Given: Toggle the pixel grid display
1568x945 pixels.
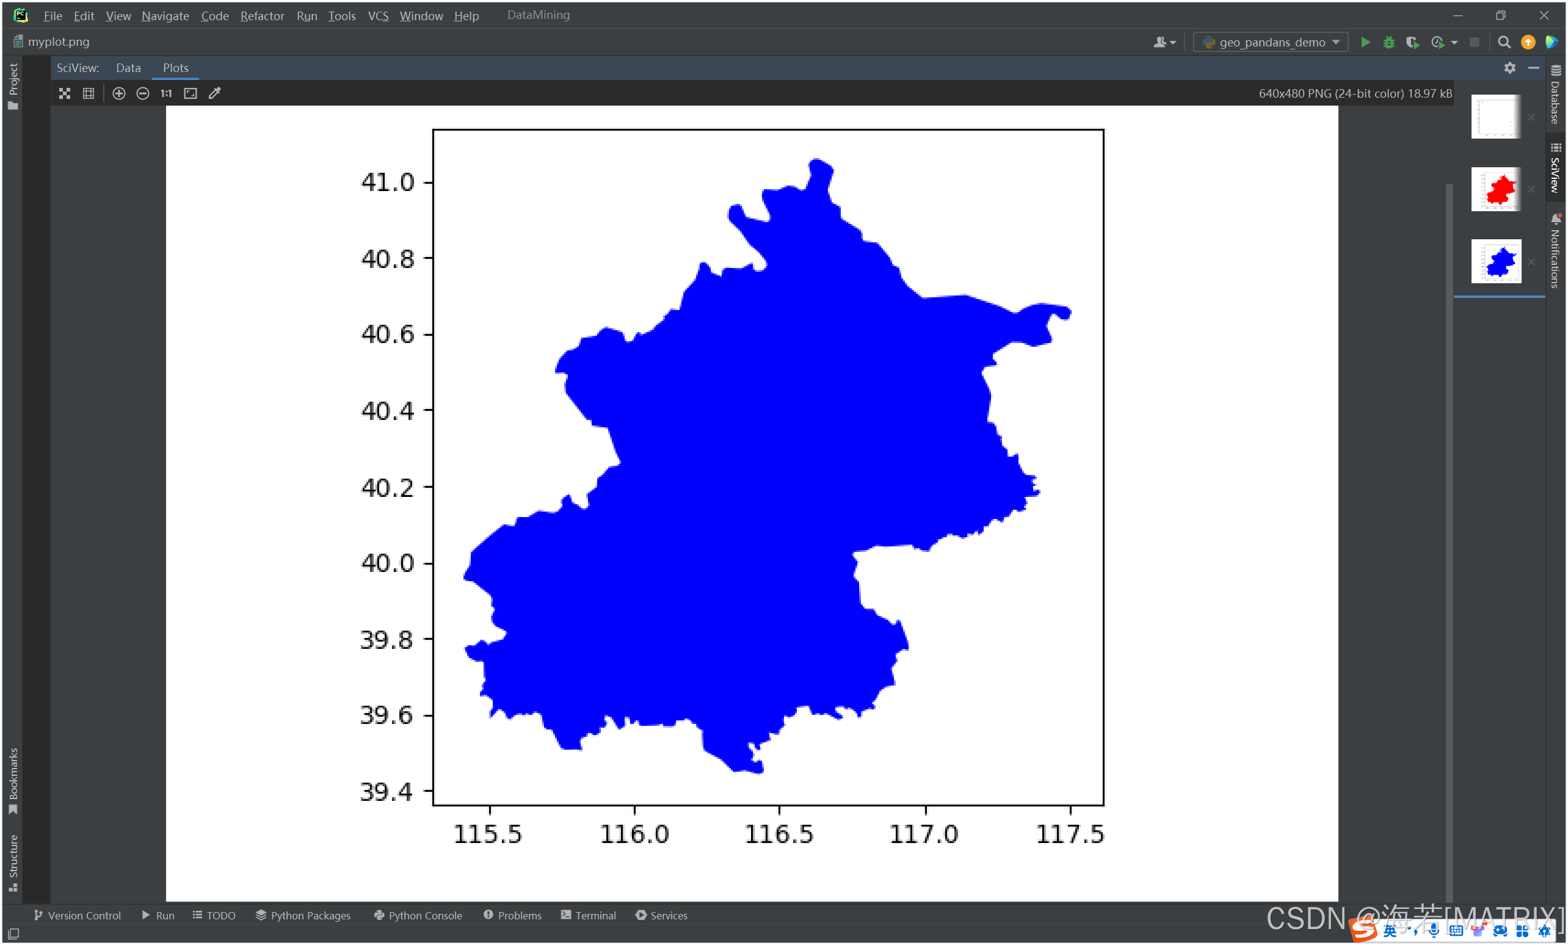Looking at the screenshot, I should tap(89, 93).
